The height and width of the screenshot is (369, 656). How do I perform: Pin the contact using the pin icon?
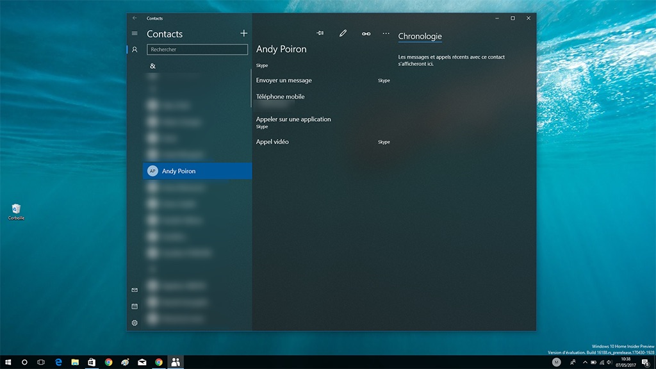click(320, 33)
